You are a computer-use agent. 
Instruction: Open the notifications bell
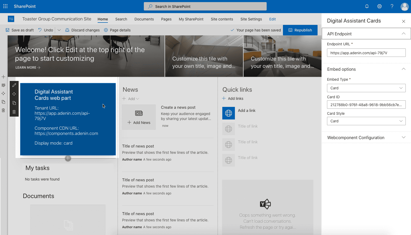pos(367,6)
